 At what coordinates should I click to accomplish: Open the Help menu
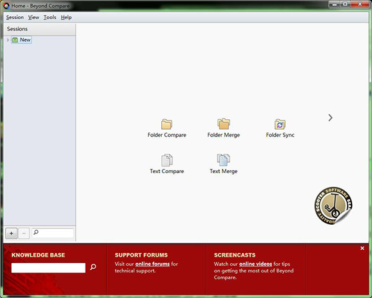(66, 17)
